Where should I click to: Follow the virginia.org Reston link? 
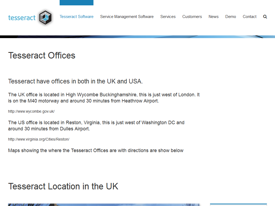(39, 139)
